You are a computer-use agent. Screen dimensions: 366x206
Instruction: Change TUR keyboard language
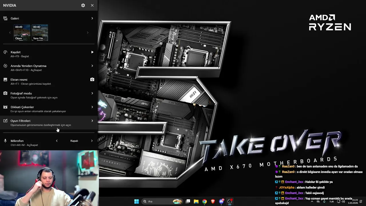pyautogui.click(x=331, y=201)
